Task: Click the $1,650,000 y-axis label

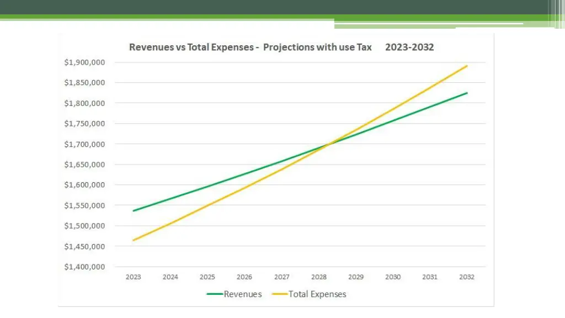Action: (86, 165)
